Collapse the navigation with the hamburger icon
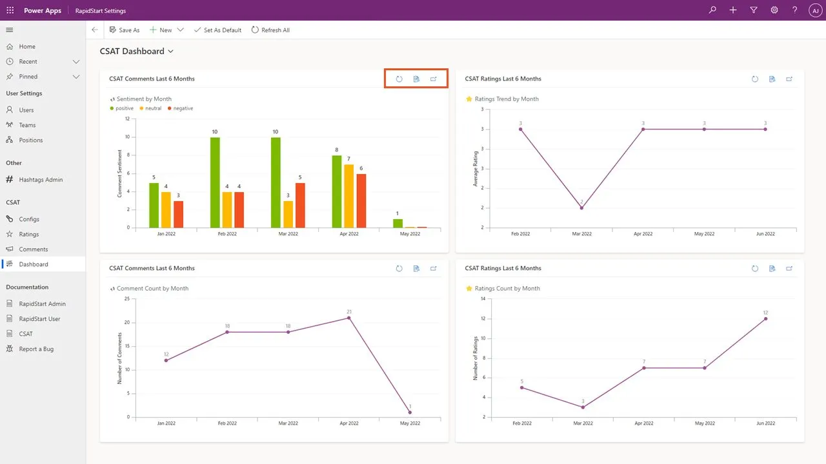 click(x=9, y=29)
